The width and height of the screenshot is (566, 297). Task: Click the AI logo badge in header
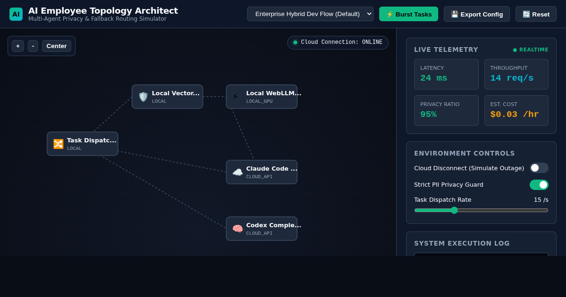16,14
